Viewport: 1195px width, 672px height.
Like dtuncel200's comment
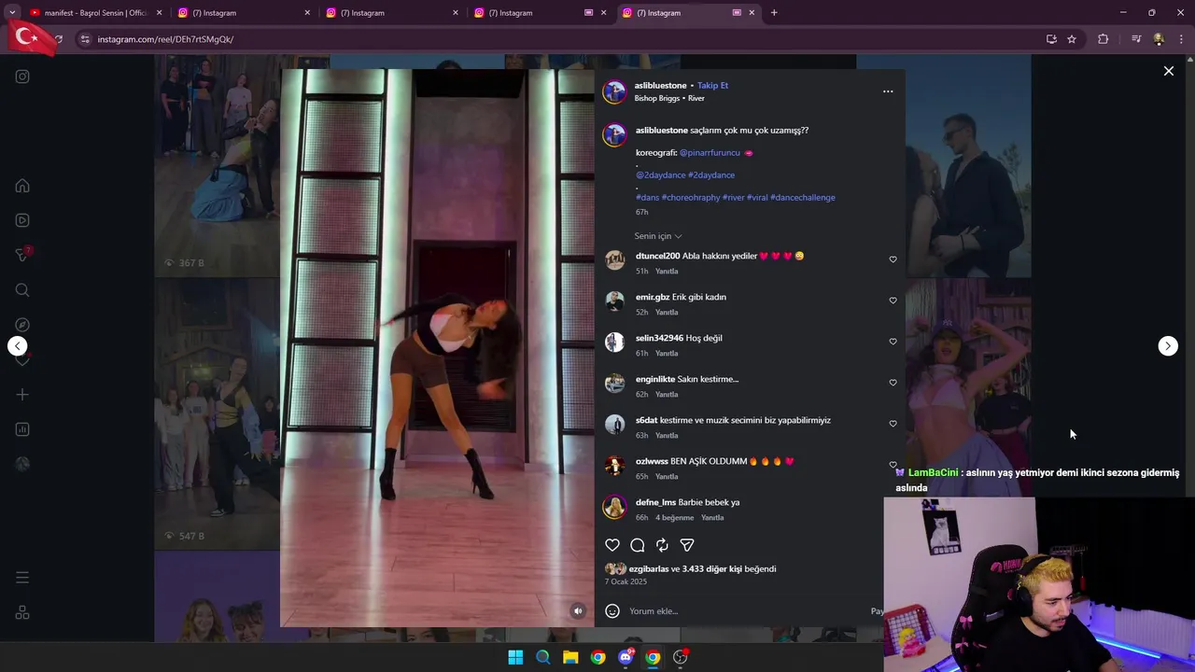pos(893,259)
